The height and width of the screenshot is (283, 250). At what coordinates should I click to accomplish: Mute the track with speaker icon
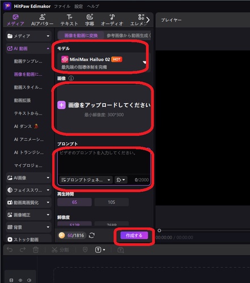click(x=29, y=280)
